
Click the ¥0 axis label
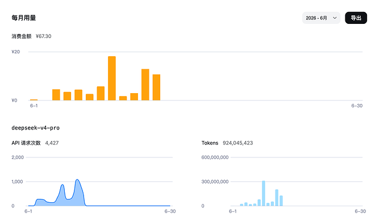point(14,100)
